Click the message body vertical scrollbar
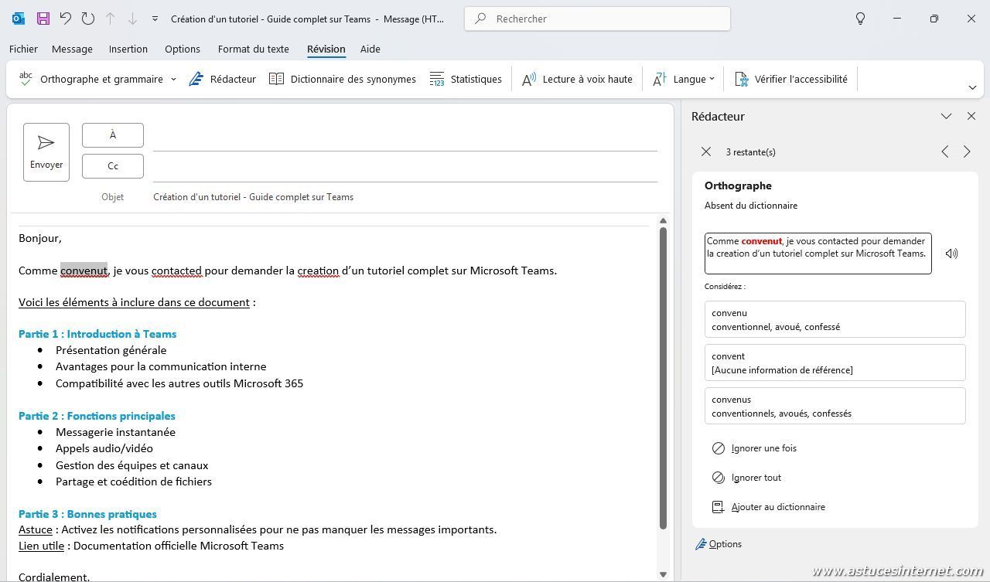 663,378
